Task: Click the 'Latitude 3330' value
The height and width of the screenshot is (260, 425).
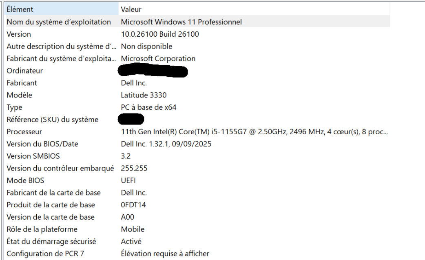Action: coord(144,95)
